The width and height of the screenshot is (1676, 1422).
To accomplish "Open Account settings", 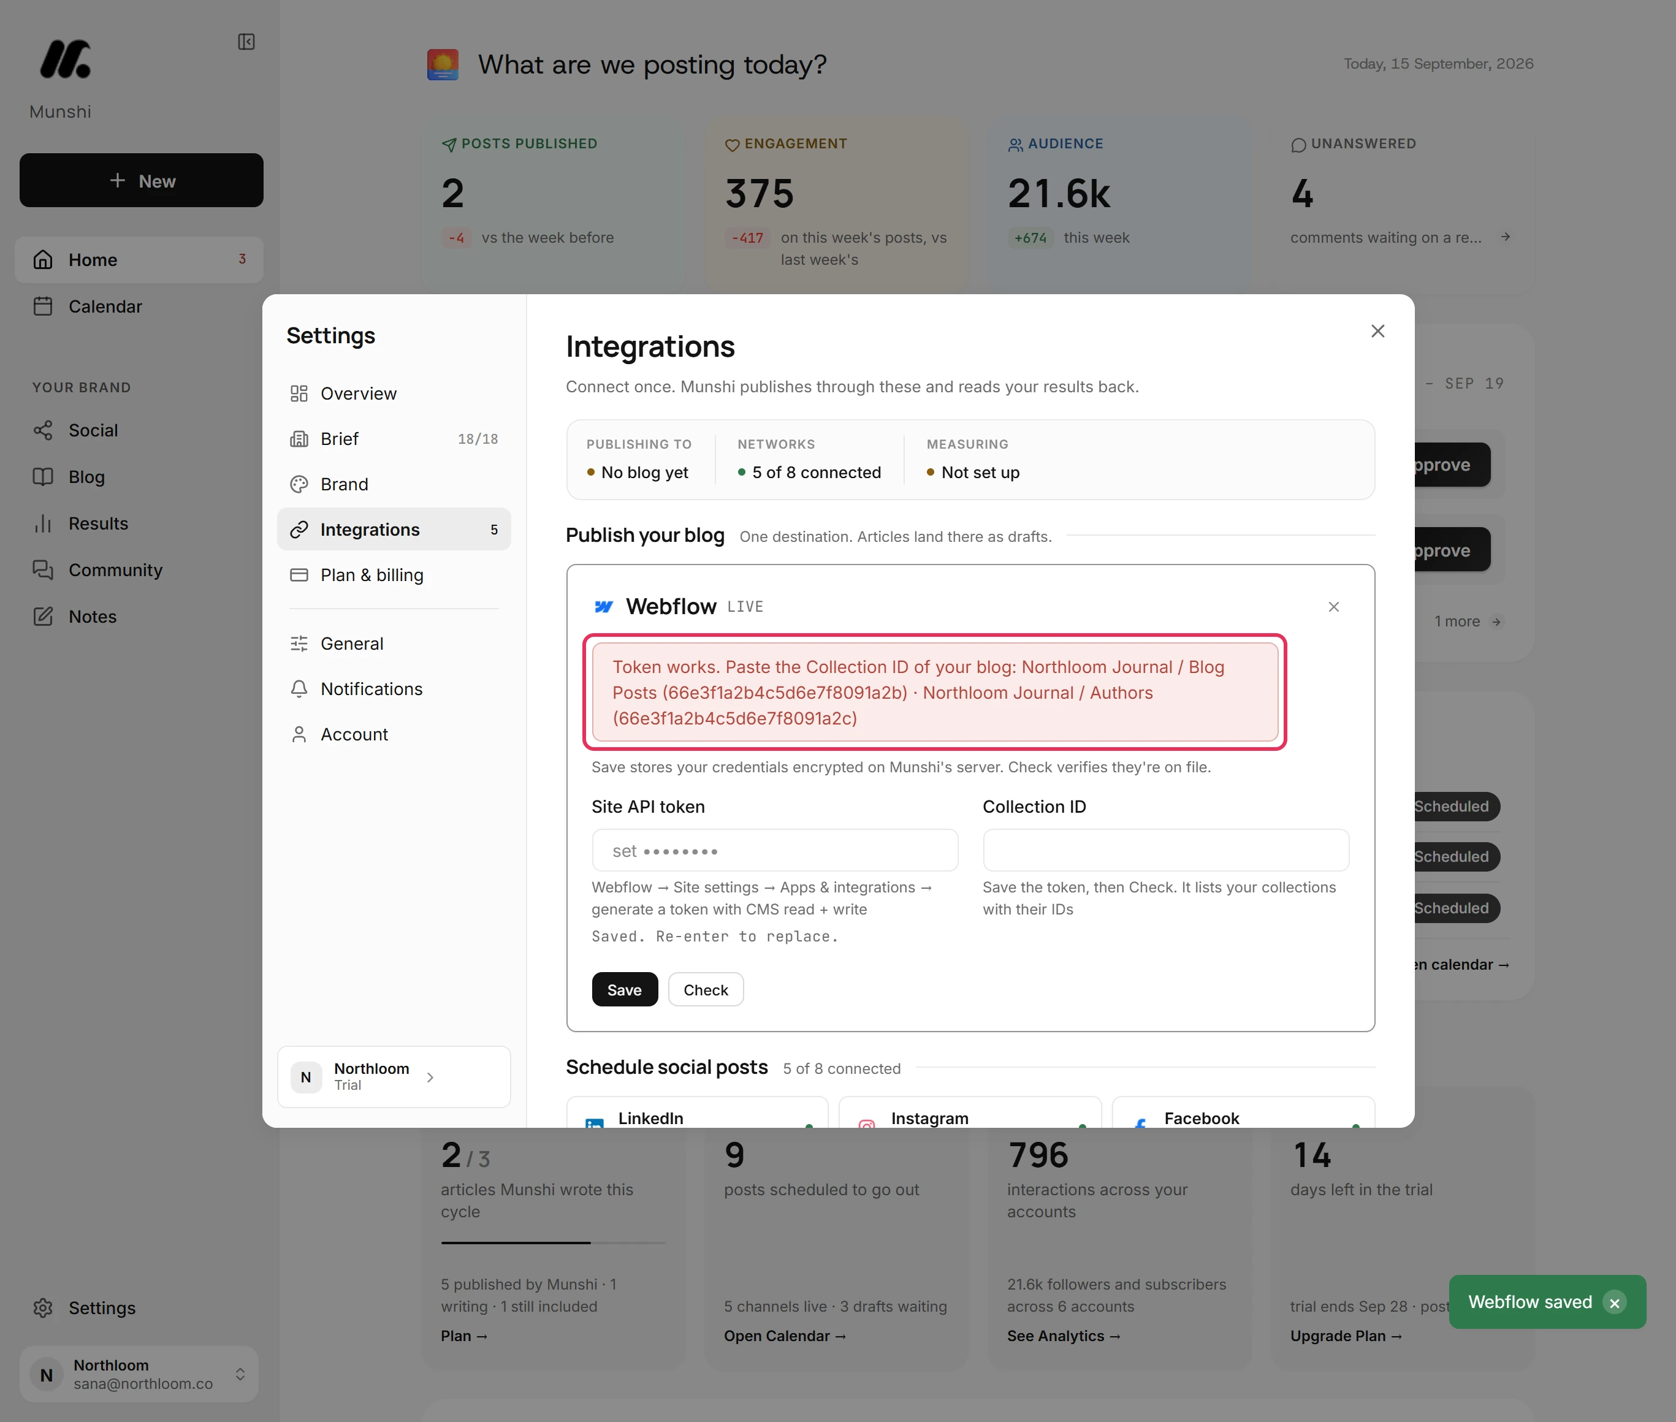I will 394,734.
